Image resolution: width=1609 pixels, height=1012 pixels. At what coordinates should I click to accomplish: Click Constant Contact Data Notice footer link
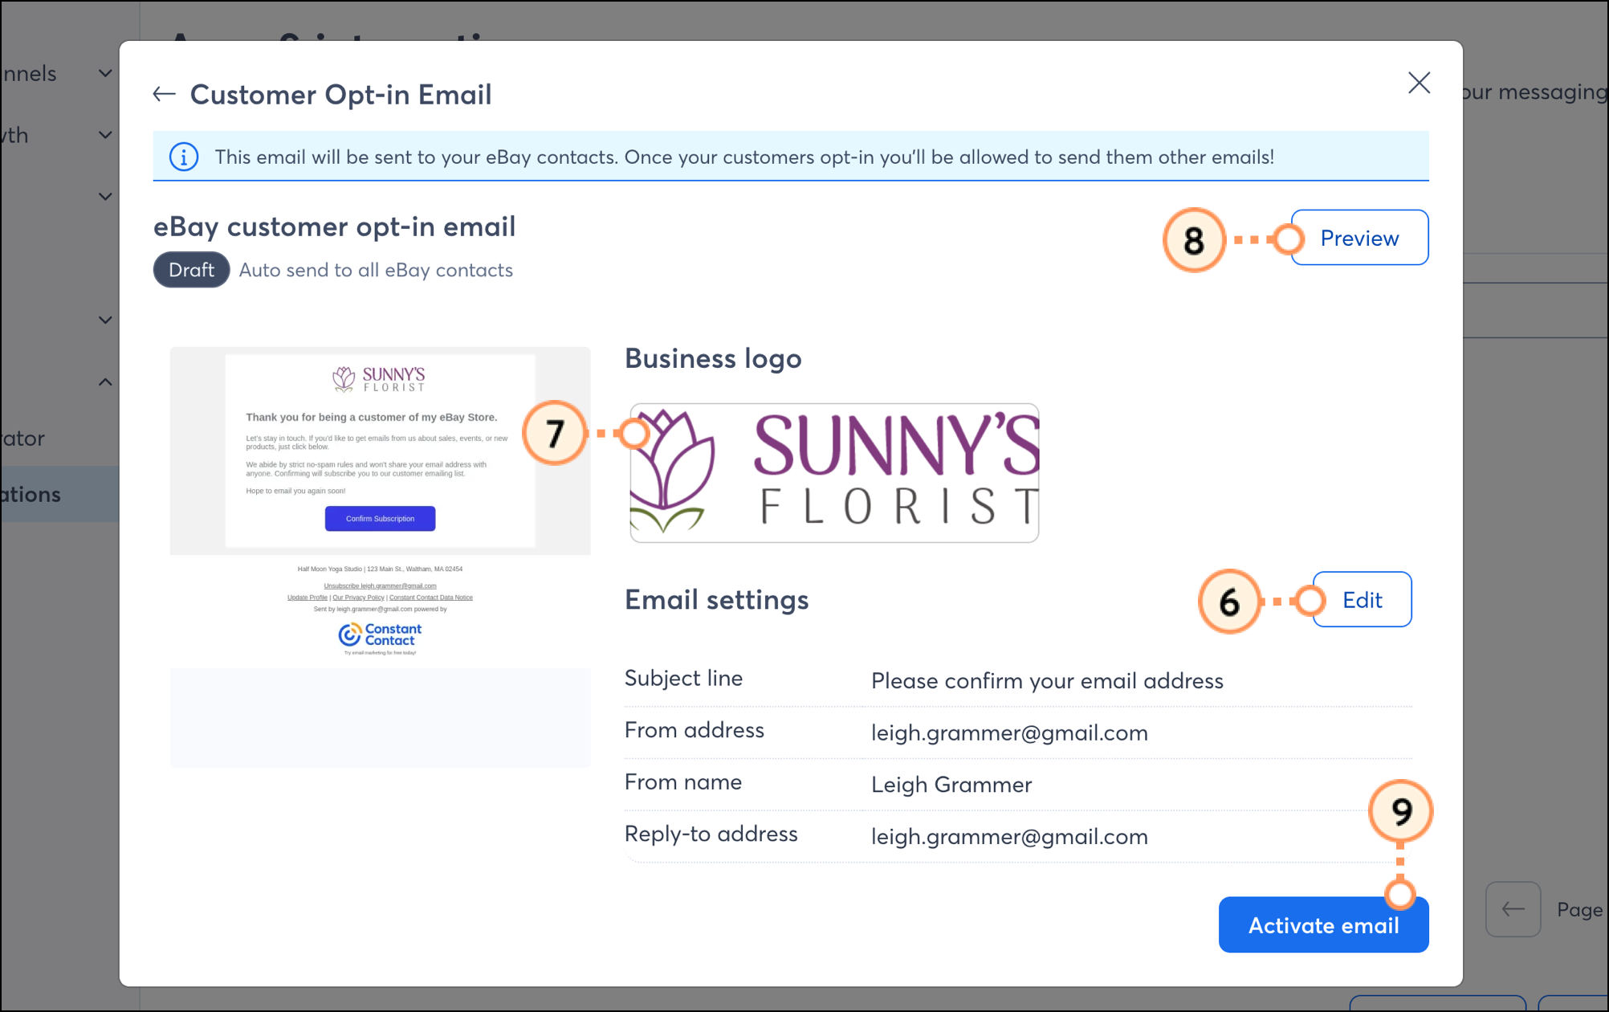(431, 598)
